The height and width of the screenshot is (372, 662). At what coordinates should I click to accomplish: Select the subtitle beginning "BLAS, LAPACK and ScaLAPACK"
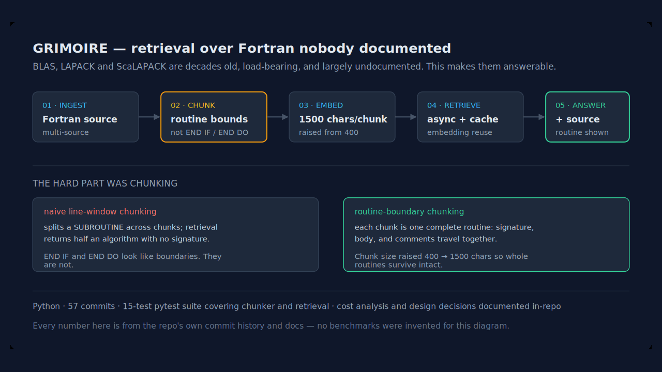pyautogui.click(x=294, y=67)
